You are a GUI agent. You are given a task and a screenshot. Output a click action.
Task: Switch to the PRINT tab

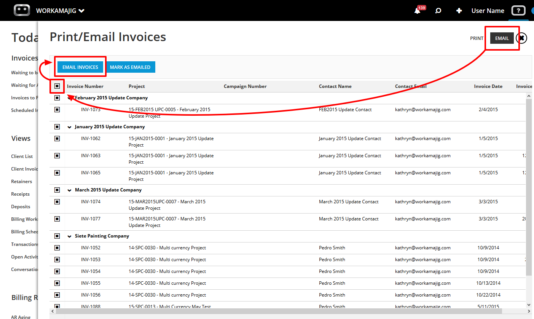(477, 38)
